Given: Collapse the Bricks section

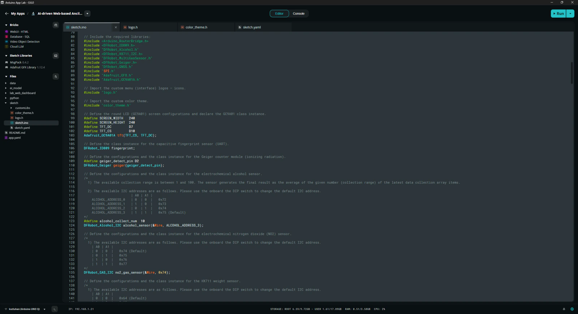Looking at the screenshot, I should [6, 25].
